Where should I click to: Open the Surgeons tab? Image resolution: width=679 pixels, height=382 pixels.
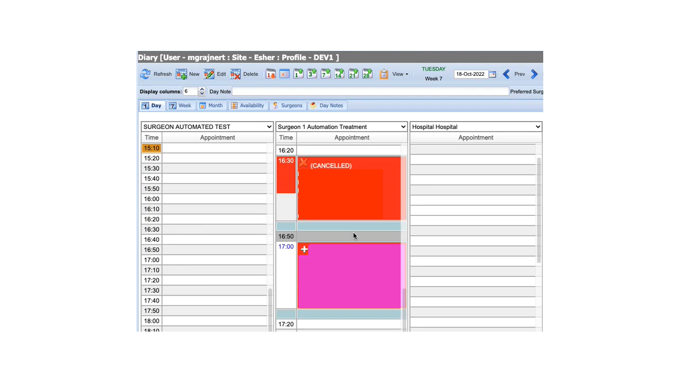coord(287,106)
